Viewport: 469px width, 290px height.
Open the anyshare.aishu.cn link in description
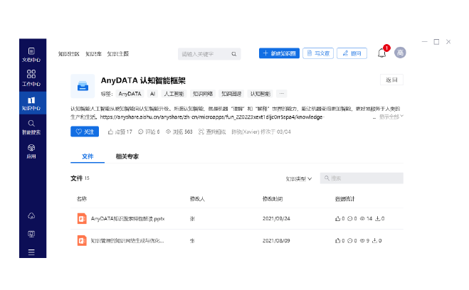click(x=211, y=117)
